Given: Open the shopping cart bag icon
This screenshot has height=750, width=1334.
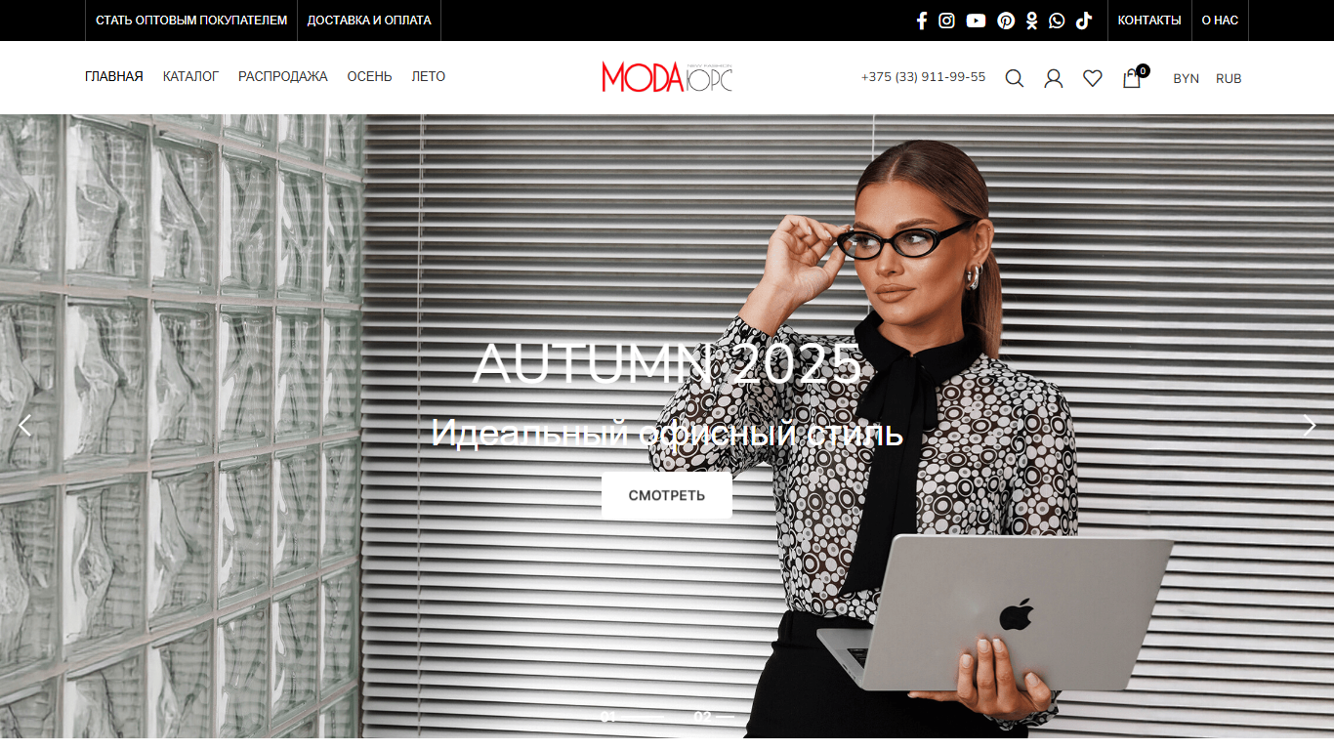Looking at the screenshot, I should click(x=1132, y=78).
